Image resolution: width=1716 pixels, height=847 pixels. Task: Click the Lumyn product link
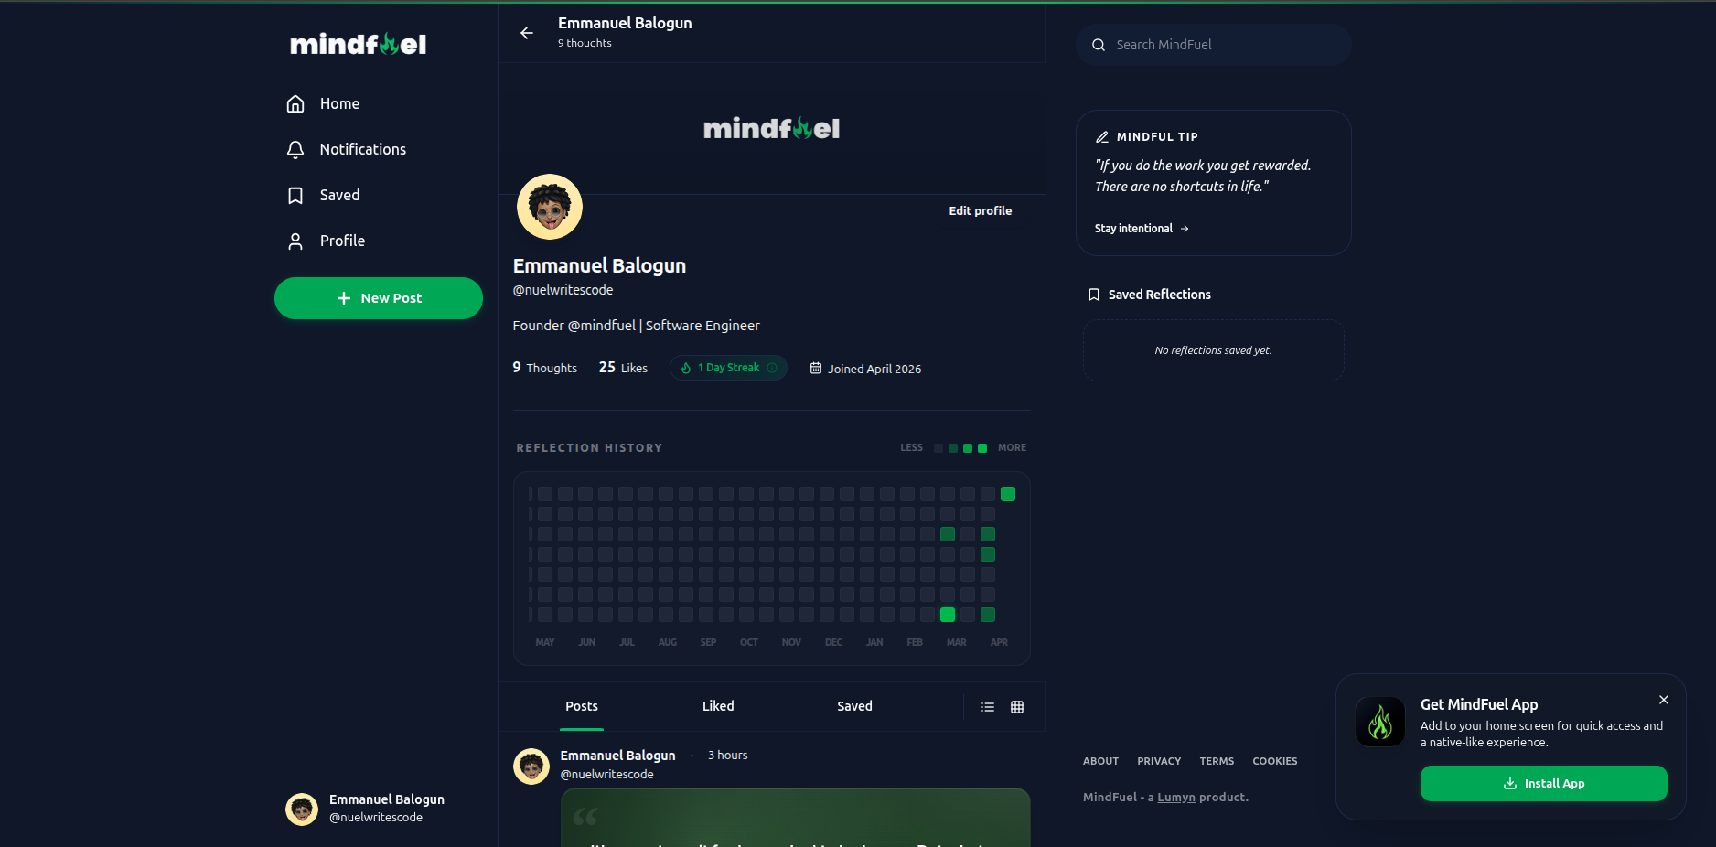point(1176,798)
